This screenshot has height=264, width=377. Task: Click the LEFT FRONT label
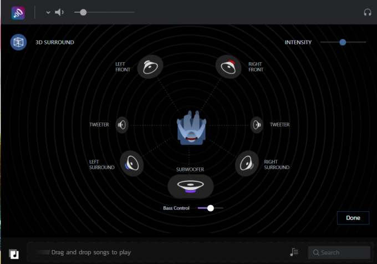pyautogui.click(x=123, y=67)
